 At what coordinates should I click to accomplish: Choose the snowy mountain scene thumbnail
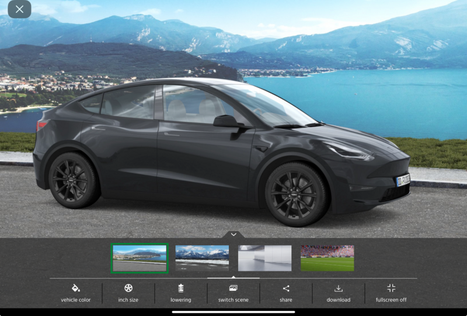tap(202, 258)
